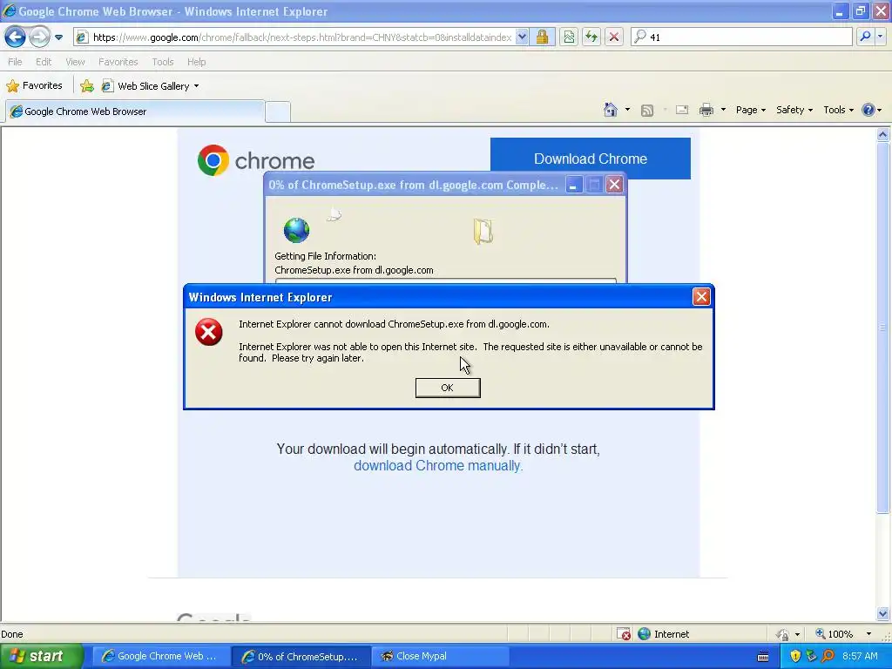Viewport: 892px width, 669px height.
Task: Open the Favorites menu
Action: (x=118, y=62)
